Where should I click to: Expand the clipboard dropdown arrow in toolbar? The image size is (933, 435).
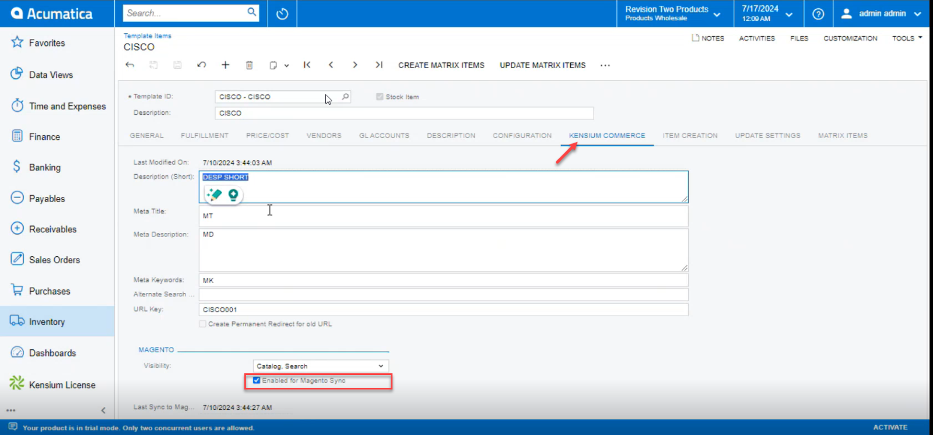286,66
